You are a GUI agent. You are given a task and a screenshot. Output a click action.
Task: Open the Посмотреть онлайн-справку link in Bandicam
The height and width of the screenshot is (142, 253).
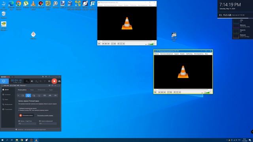45,116
